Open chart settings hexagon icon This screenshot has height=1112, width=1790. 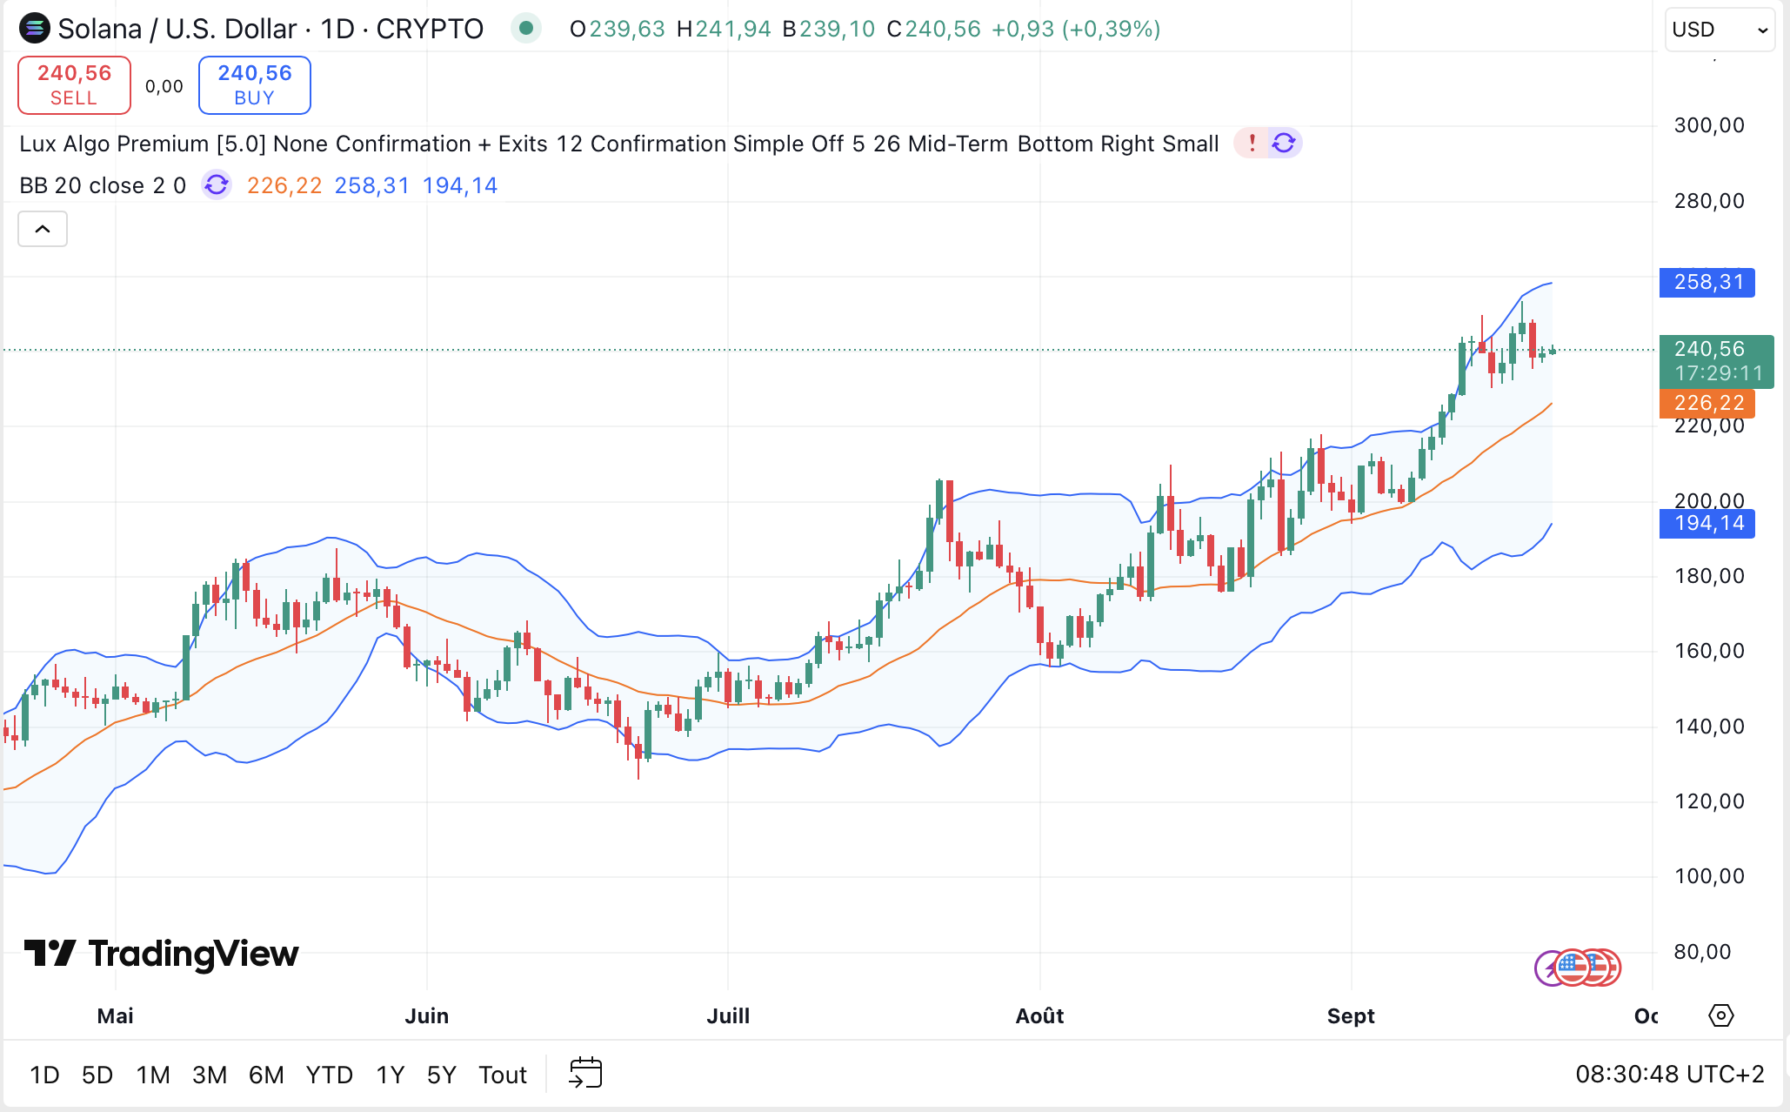pyautogui.click(x=1720, y=1015)
